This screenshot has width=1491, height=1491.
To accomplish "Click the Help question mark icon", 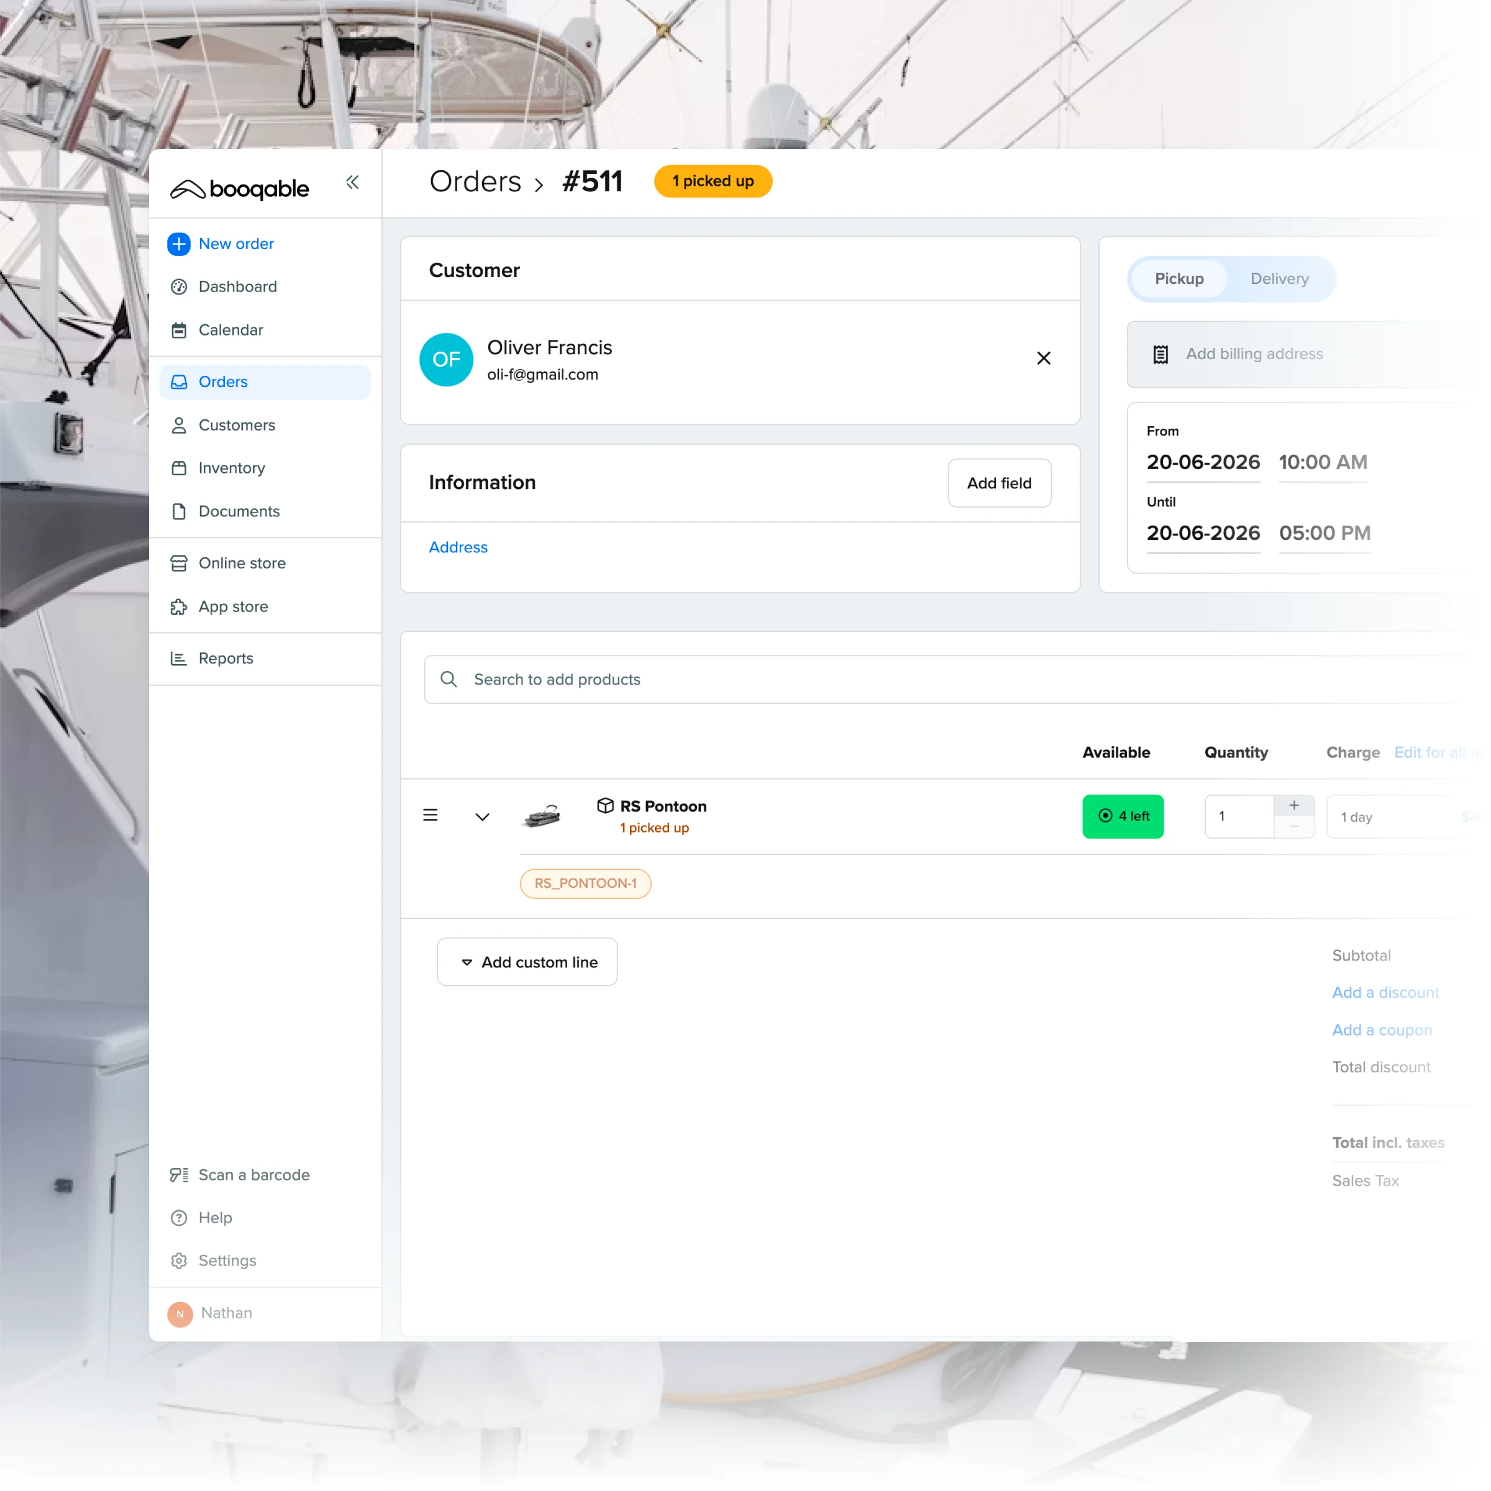I will pyautogui.click(x=179, y=1218).
